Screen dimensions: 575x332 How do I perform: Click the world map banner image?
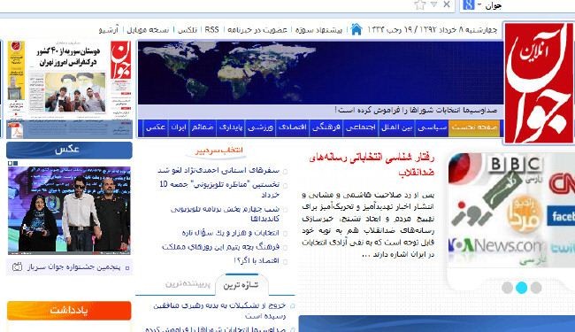(x=320, y=73)
